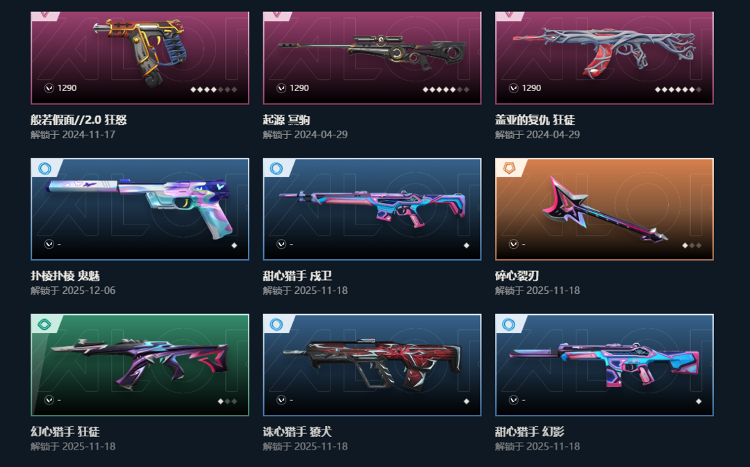Click the orange pentagon tier icon on 碎心裂刃
This screenshot has width=750, height=467.
509,168
